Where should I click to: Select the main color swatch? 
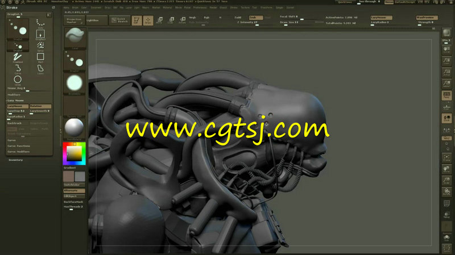(x=69, y=177)
